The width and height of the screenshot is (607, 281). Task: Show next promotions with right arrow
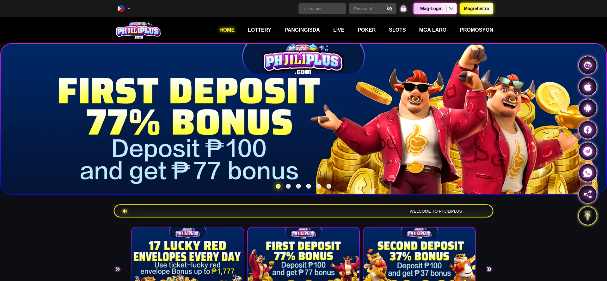click(x=489, y=269)
